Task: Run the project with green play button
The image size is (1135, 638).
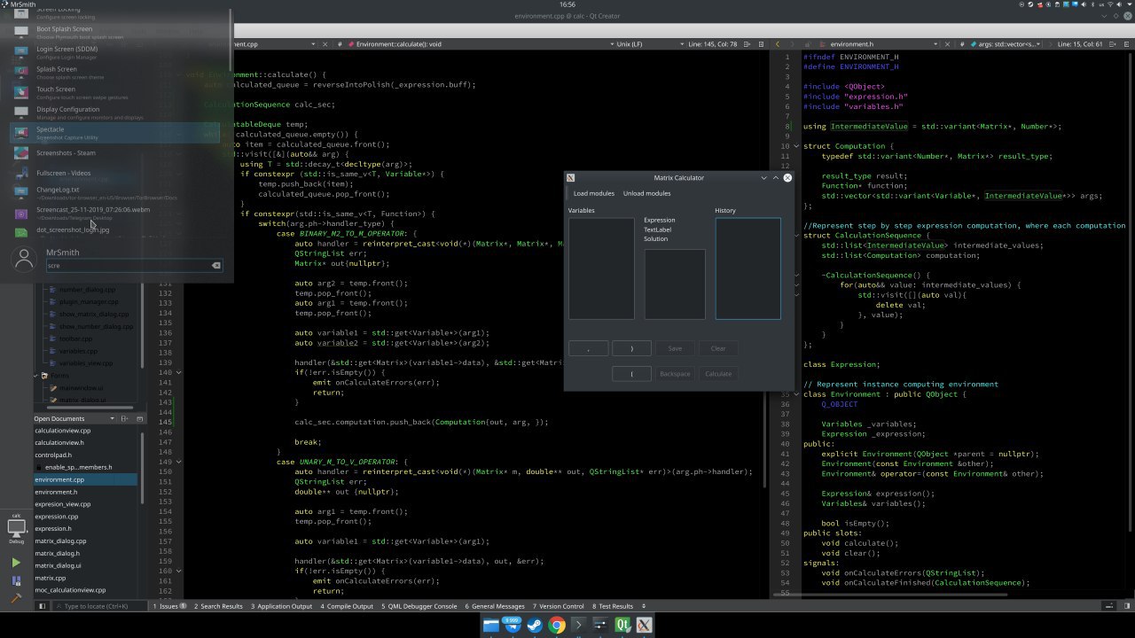Action: coord(16,563)
